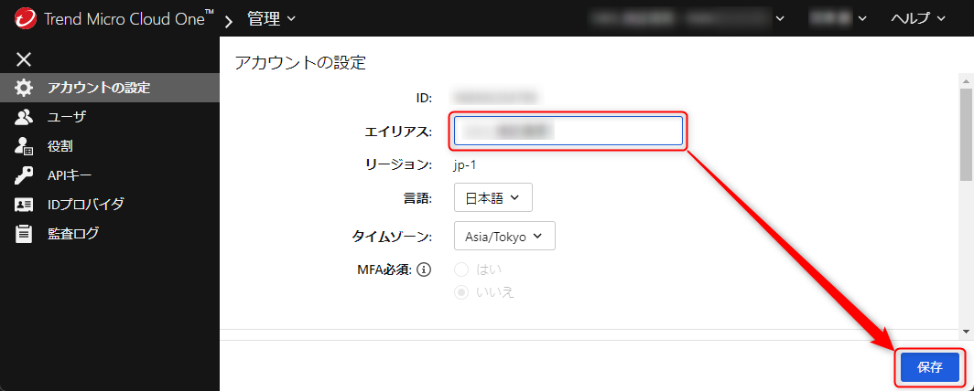Click the MFA必須 info icon
Screen dimensions: 974x391
[x=424, y=269]
